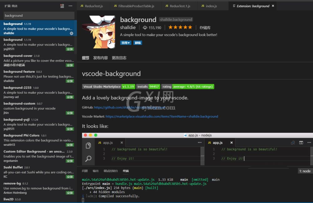Install the Sushi Buffet extension
313x203 pixels.
click(x=70, y=177)
